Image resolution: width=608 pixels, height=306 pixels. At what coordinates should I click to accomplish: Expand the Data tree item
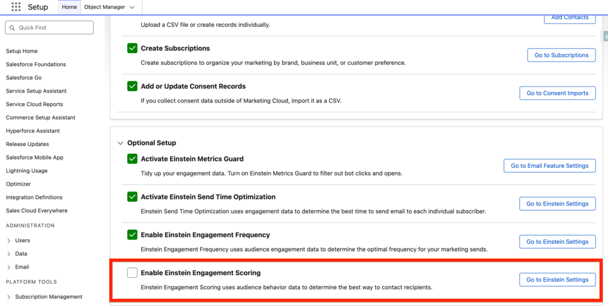click(x=9, y=254)
